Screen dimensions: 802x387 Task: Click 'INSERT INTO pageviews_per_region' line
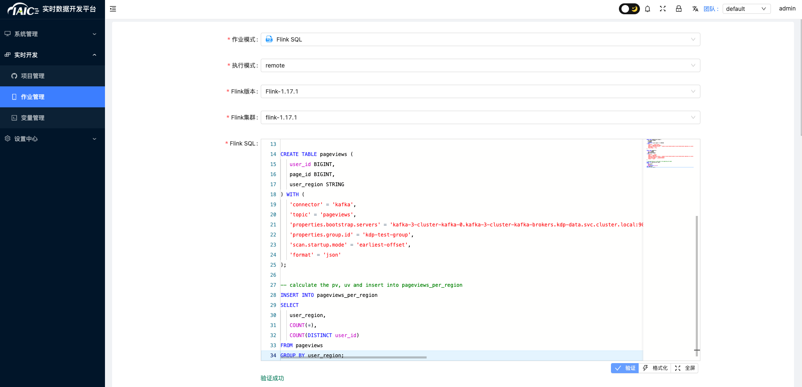(x=329, y=295)
